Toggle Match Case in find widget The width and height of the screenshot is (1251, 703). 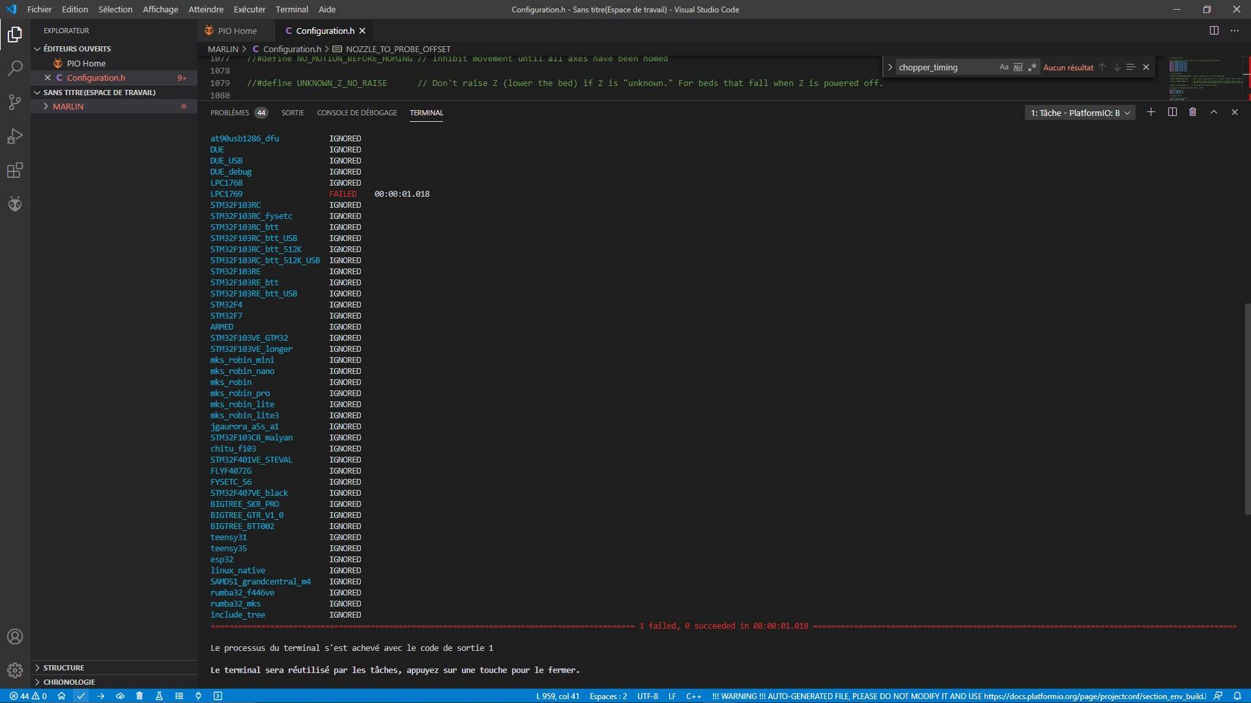tap(1003, 67)
